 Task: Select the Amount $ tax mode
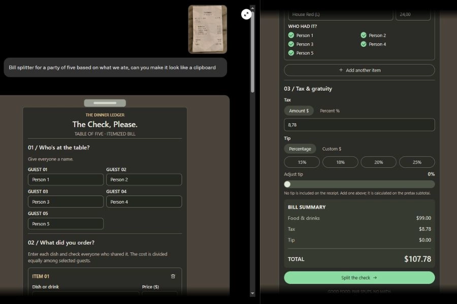[x=299, y=111]
